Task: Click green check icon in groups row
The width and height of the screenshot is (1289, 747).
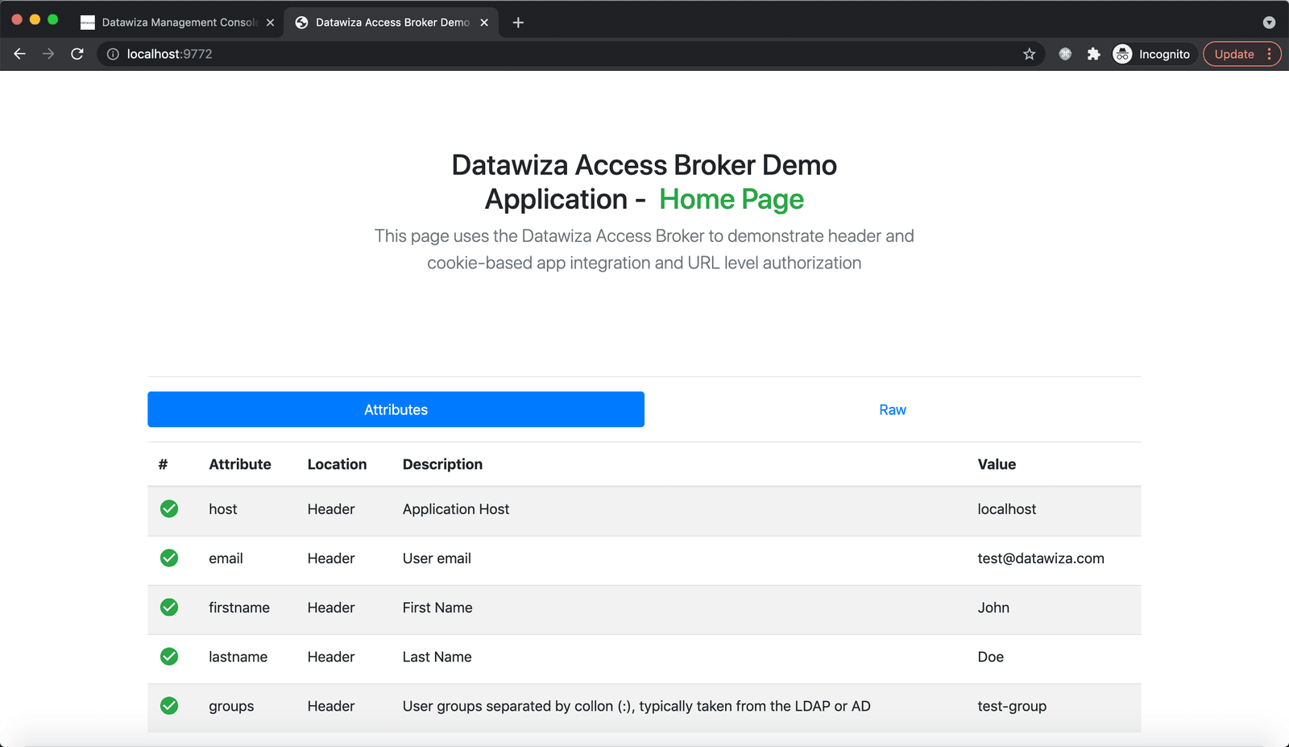Action: pos(169,706)
